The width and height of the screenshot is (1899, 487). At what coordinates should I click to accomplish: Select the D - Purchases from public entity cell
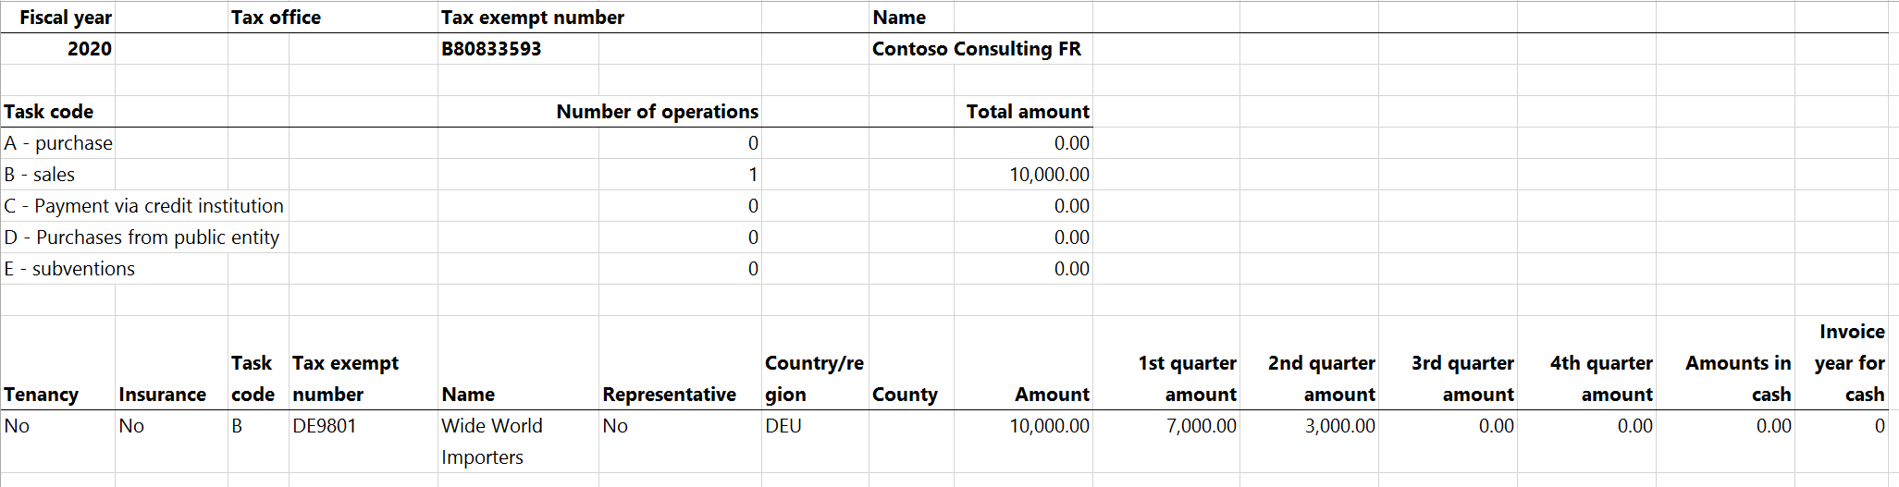142,237
